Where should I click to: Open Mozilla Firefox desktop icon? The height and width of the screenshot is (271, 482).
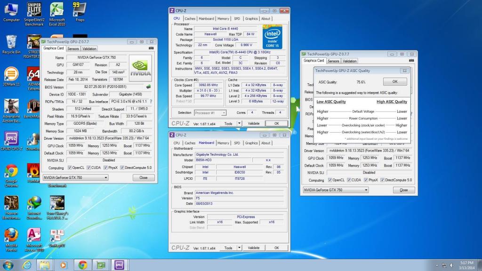[11, 240]
